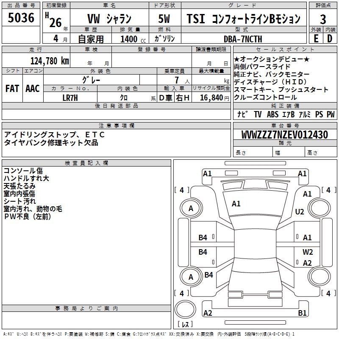Select the アルミ equipment mark
The image size is (339, 339).
click(304, 114)
